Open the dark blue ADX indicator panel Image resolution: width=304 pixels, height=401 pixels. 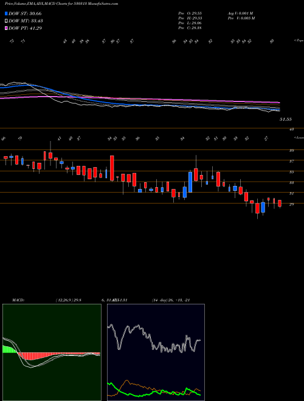(156, 352)
